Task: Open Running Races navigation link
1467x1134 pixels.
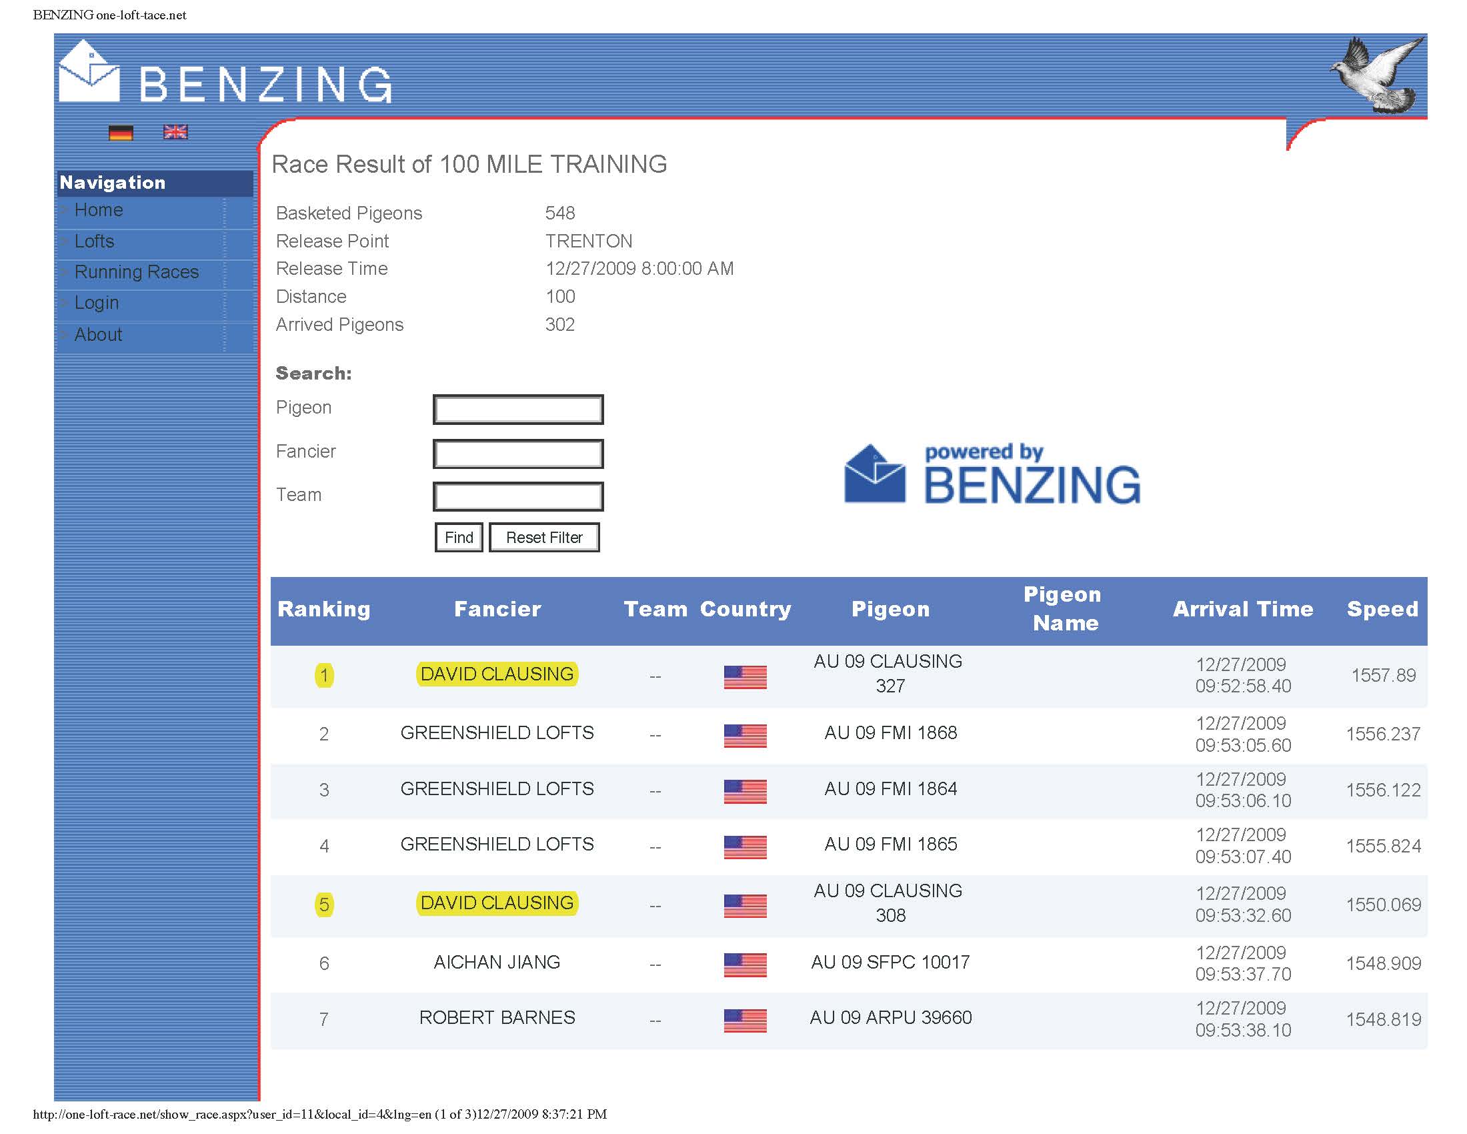Action: coord(136,272)
